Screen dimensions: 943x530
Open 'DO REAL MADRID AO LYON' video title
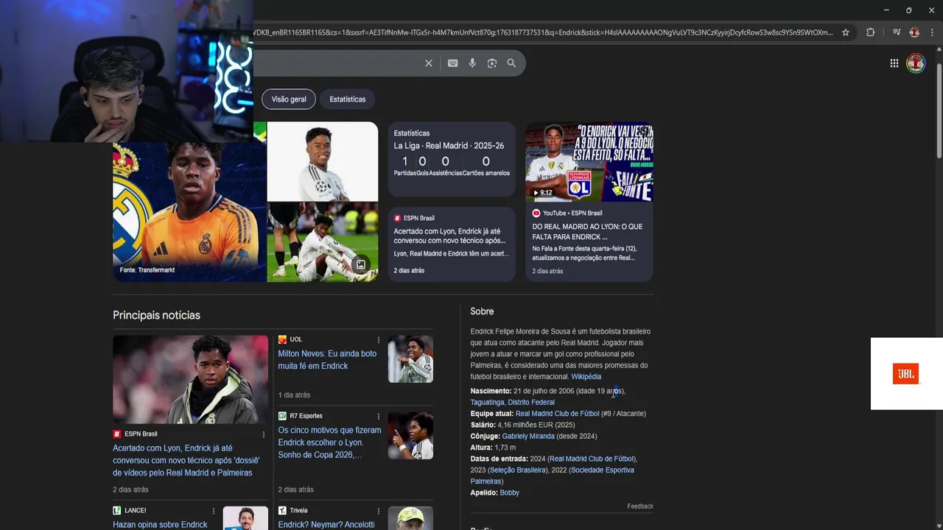587,232
